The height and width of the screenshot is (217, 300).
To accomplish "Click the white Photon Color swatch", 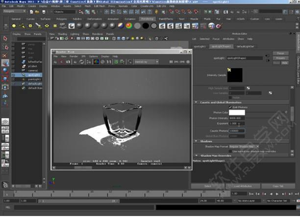I will coord(237,113).
